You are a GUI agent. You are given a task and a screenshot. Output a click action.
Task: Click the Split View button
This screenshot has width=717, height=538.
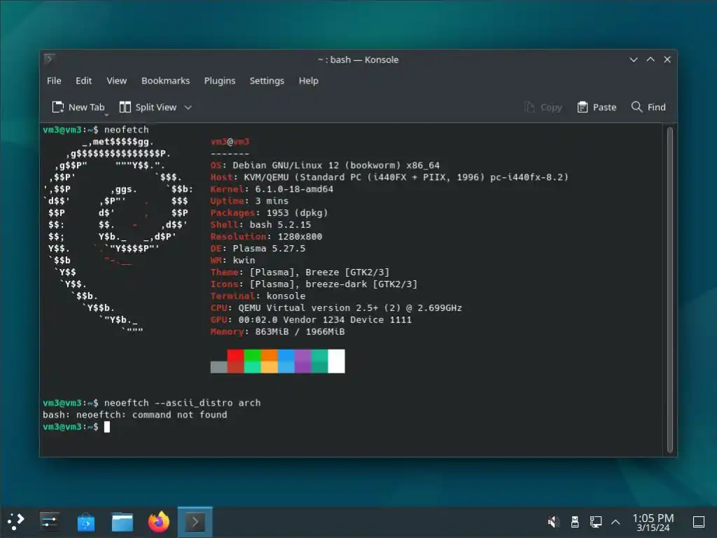click(148, 107)
